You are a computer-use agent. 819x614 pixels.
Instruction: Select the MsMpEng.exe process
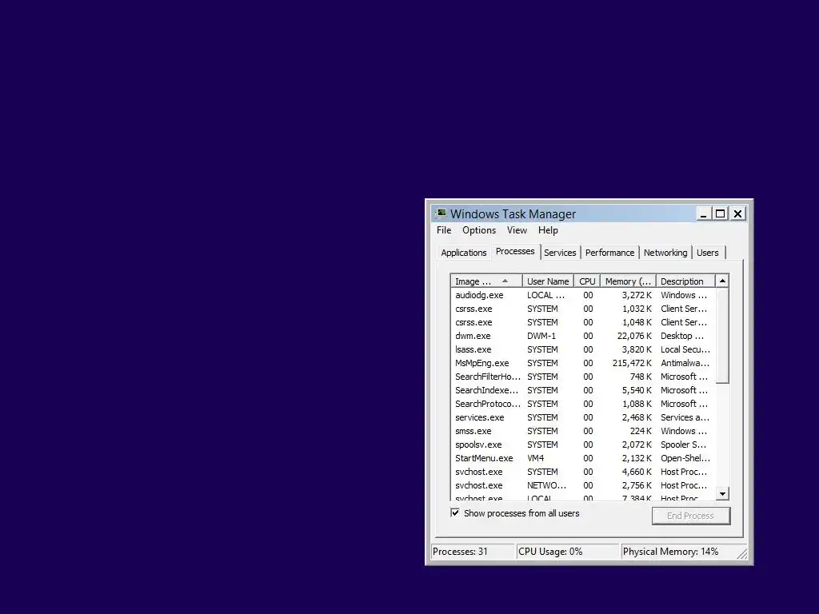point(583,363)
